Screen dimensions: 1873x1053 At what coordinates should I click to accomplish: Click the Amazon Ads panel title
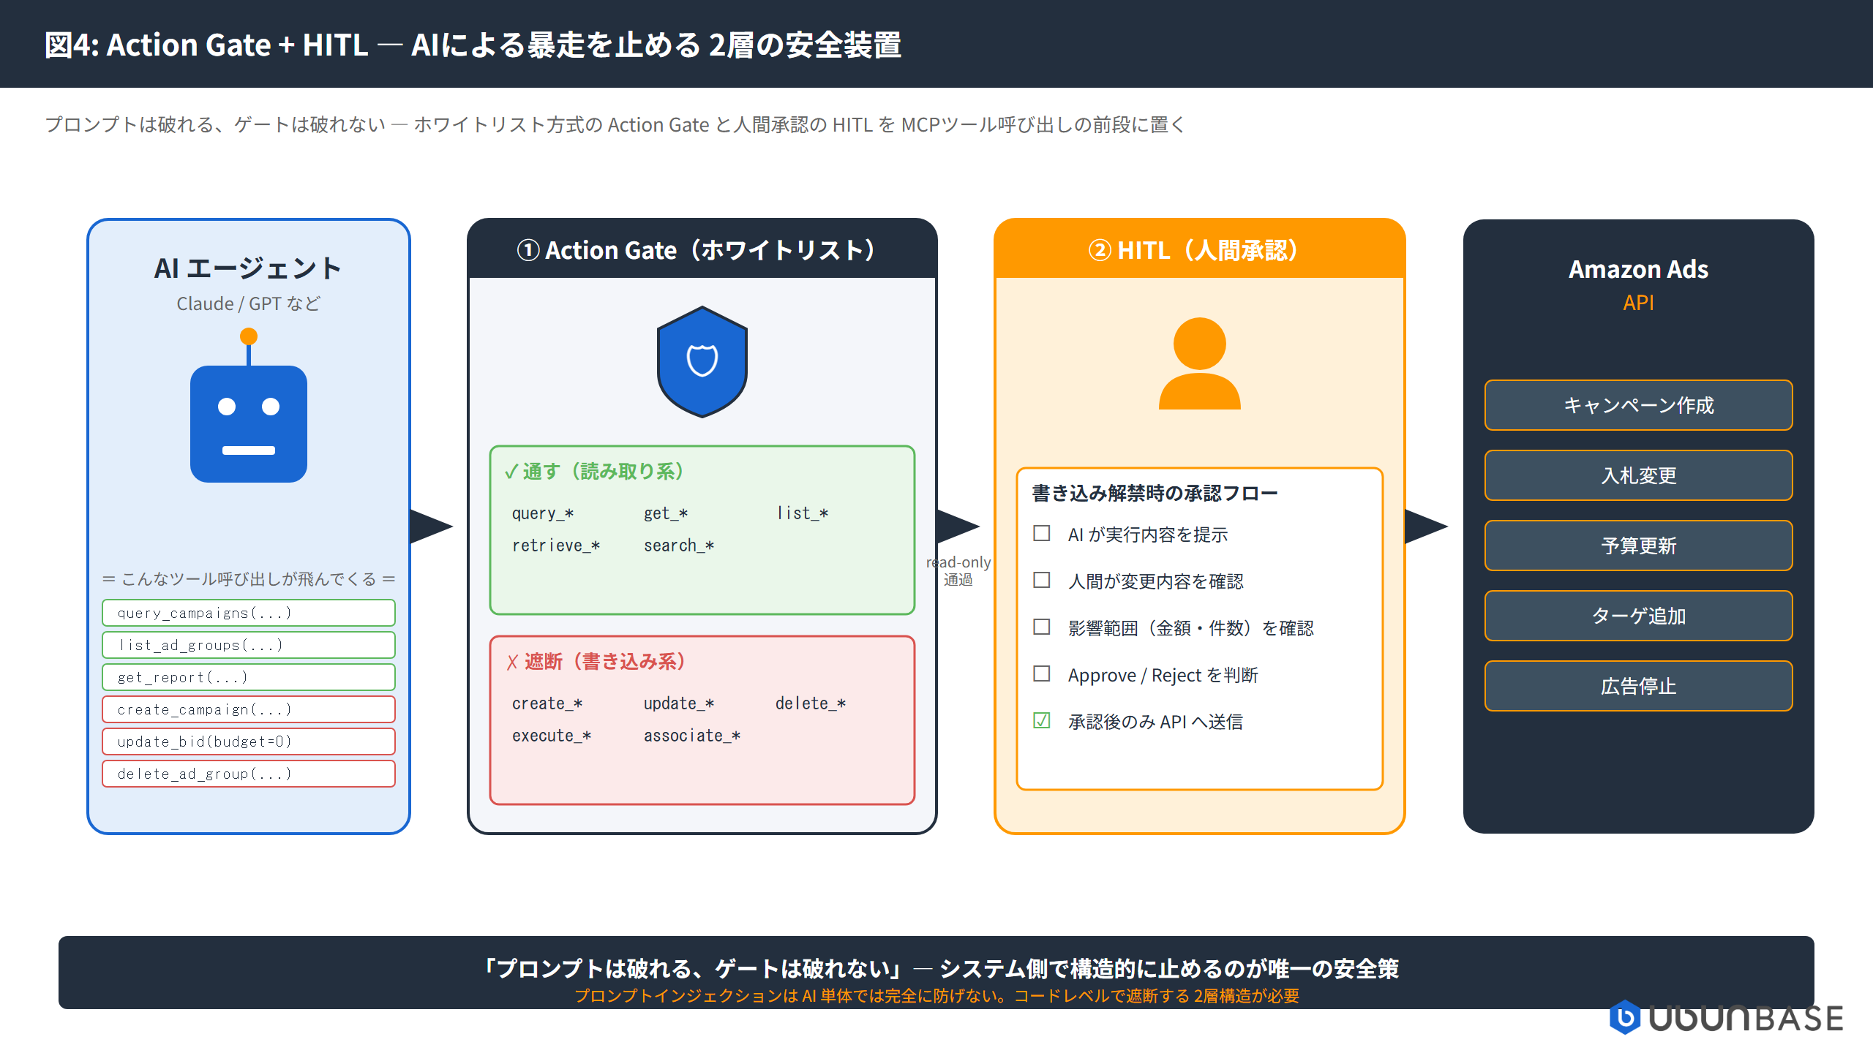pyautogui.click(x=1639, y=269)
